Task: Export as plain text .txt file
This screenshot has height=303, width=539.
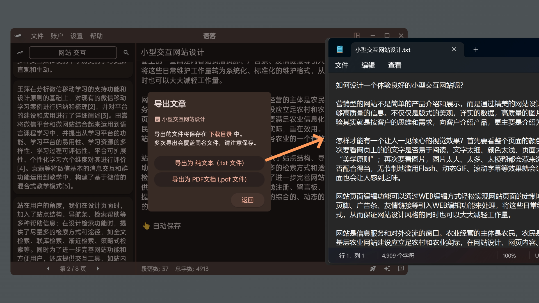Action: [209, 163]
